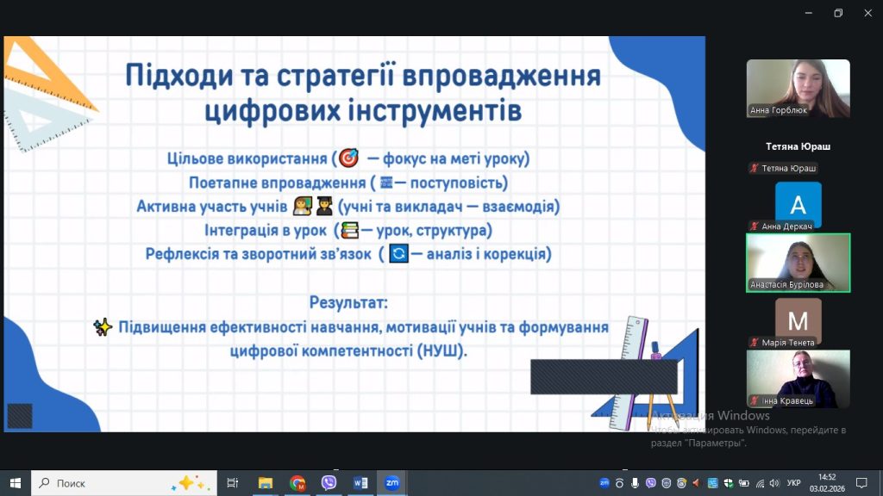The image size is (883, 496).
Task: Select Анастасія Бурілова's active video tile
Action: (798, 263)
